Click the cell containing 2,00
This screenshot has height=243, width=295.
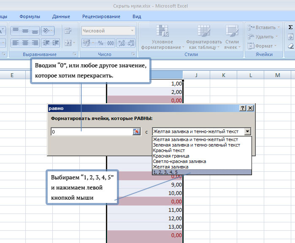pos(144,92)
